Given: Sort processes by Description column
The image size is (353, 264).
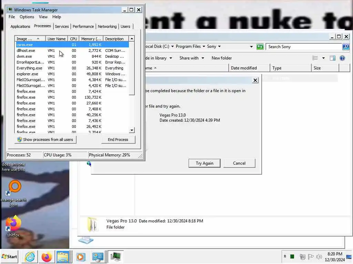Looking at the screenshot, I should pos(116,38).
